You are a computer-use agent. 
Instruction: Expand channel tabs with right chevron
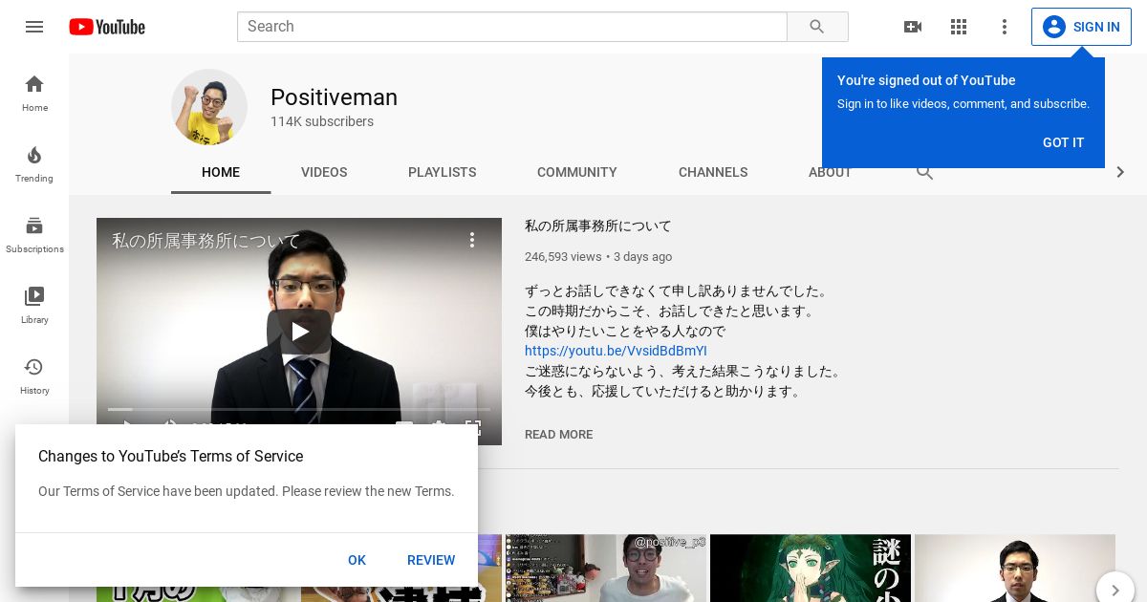point(1120,172)
